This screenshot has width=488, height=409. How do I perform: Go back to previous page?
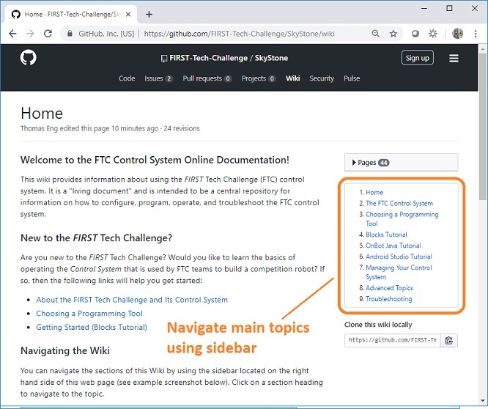tap(13, 34)
